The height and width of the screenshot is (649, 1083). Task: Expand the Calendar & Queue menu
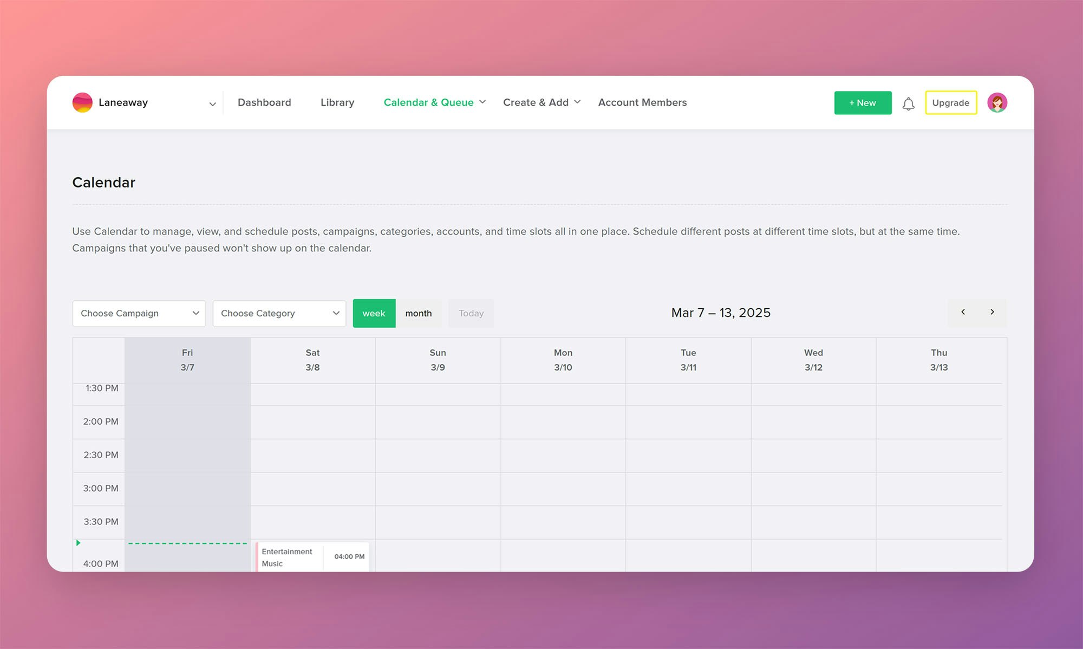(x=482, y=102)
